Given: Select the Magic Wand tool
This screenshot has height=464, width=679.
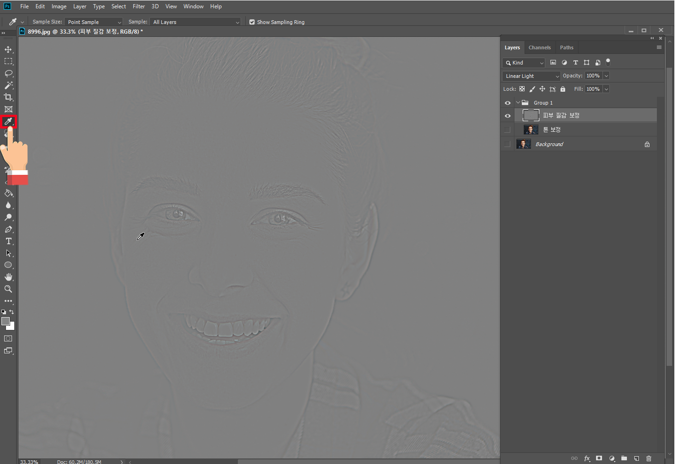Looking at the screenshot, I should click(x=8, y=85).
